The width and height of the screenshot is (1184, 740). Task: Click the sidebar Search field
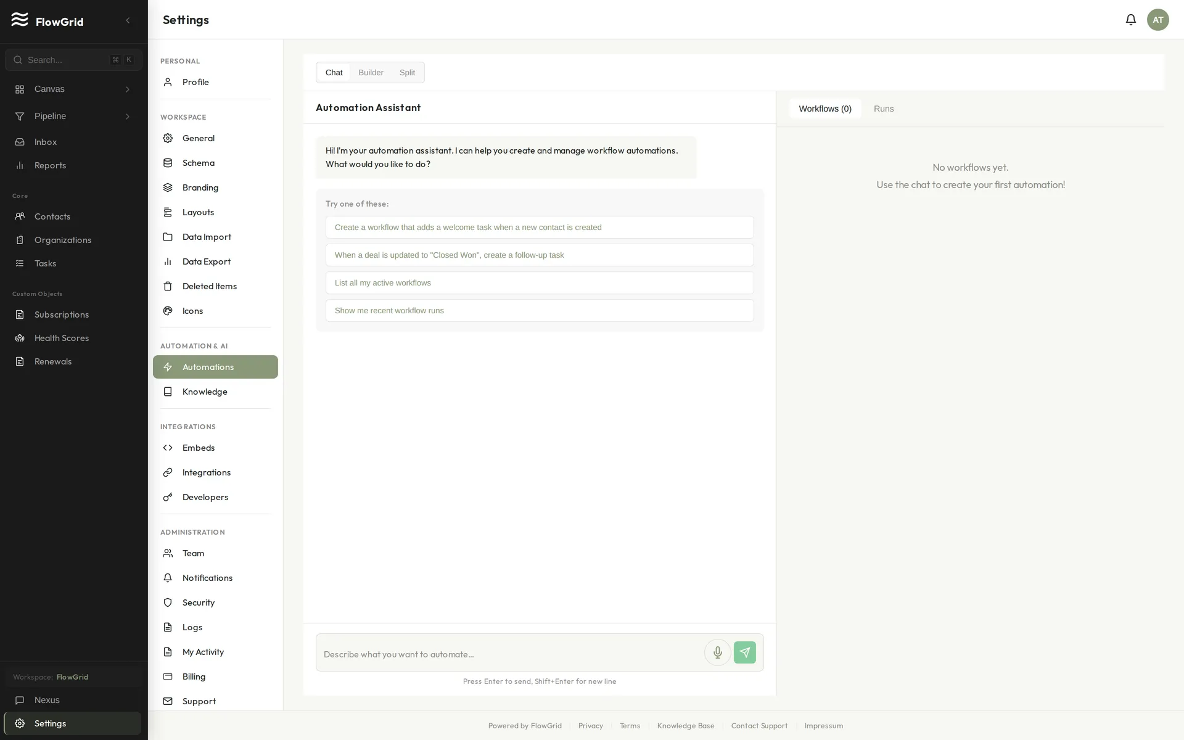tap(73, 60)
